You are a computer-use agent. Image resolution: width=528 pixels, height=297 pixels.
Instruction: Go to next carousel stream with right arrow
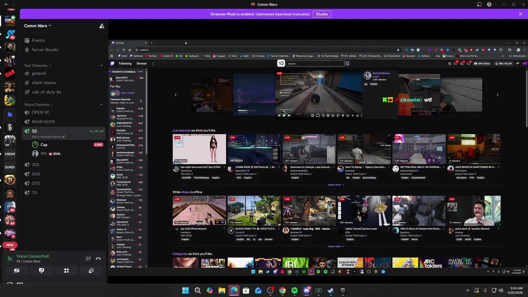497,95
